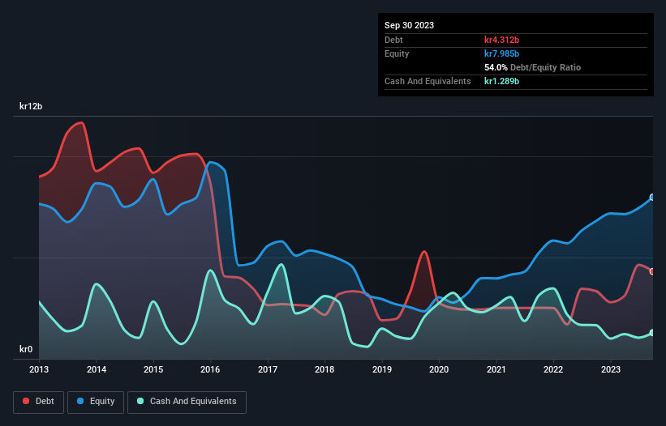The height and width of the screenshot is (426, 666).
Task: Click the Cash value kr1.289b in tooltip
Action: [x=501, y=81]
